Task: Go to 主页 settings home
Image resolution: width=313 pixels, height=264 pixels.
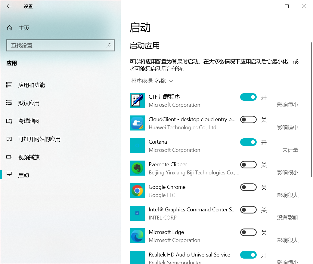Action: tap(60, 28)
